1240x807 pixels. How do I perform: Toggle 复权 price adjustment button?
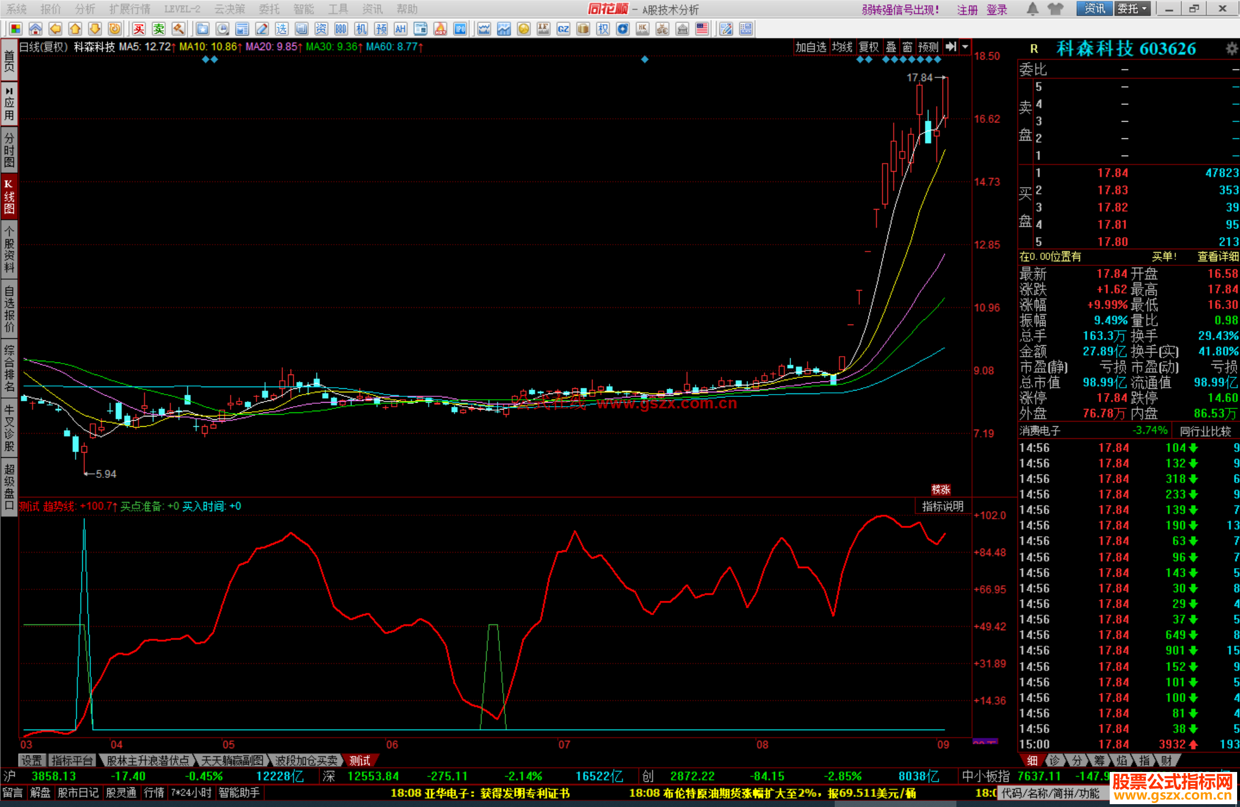click(x=869, y=47)
